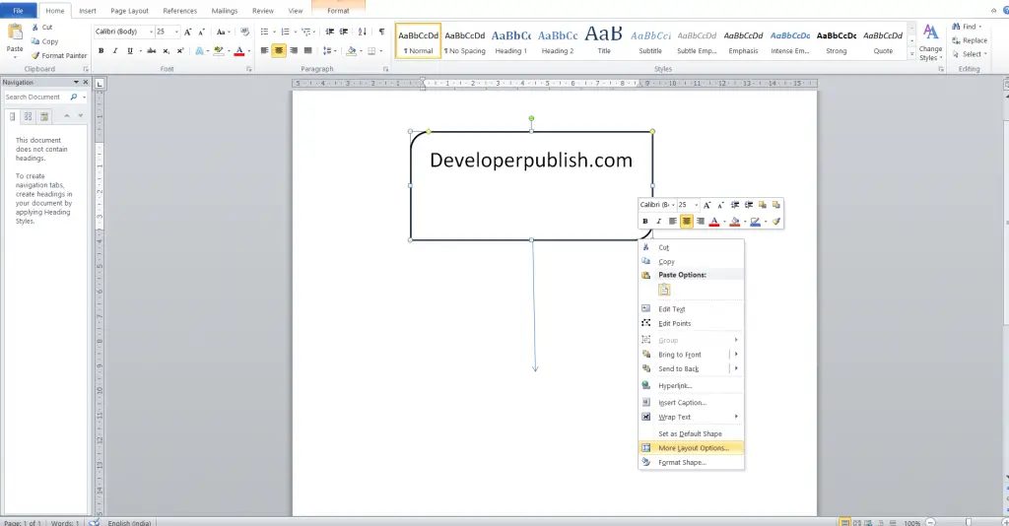Toggle Italic in the floating mini toolbar
This screenshot has width=1009, height=526.
[x=658, y=222]
